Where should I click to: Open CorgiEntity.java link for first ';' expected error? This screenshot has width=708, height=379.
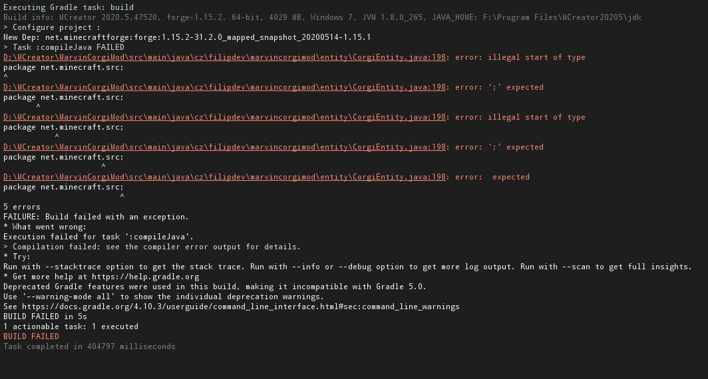tap(224, 87)
